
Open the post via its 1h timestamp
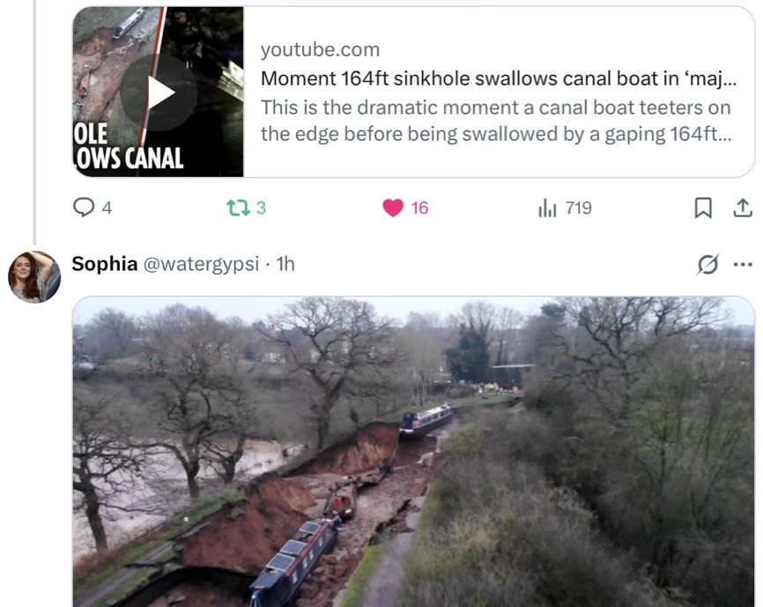pyautogui.click(x=285, y=264)
